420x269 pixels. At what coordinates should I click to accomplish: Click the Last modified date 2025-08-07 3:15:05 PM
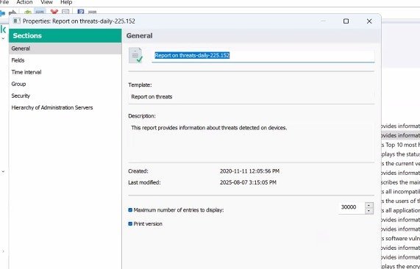point(248,182)
